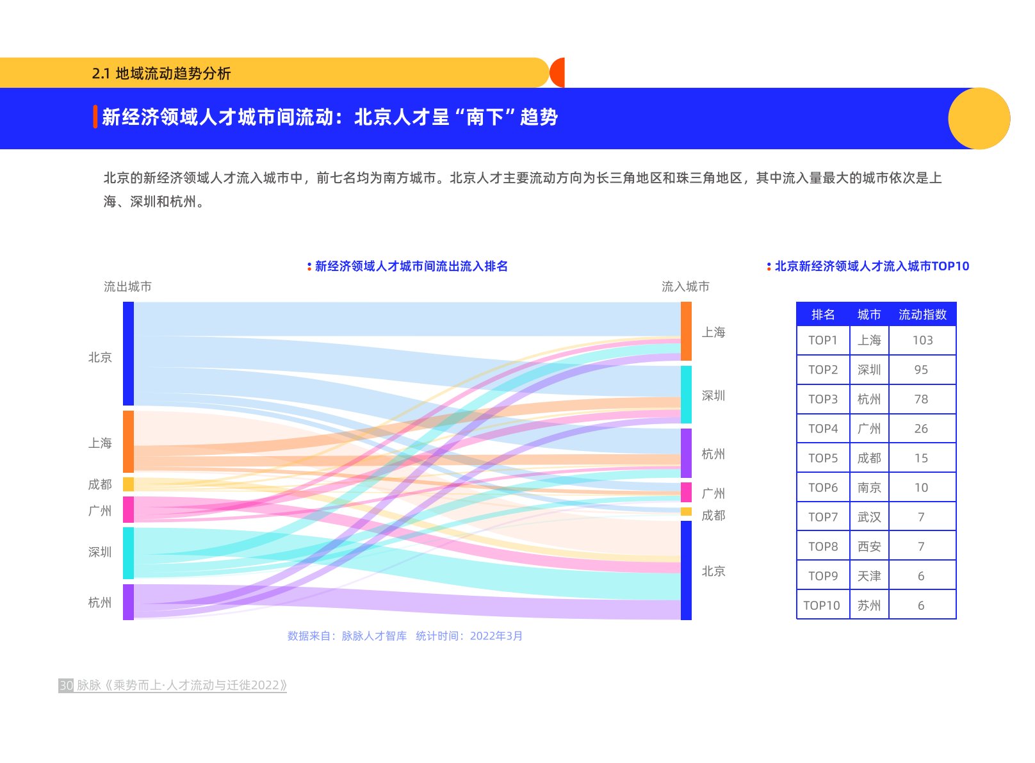Click the 成都 label beside the inflow bar
This screenshot has height=763, width=1035.
pyautogui.click(x=713, y=515)
